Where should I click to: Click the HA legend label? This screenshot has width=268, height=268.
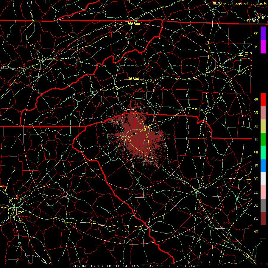tap(255, 99)
